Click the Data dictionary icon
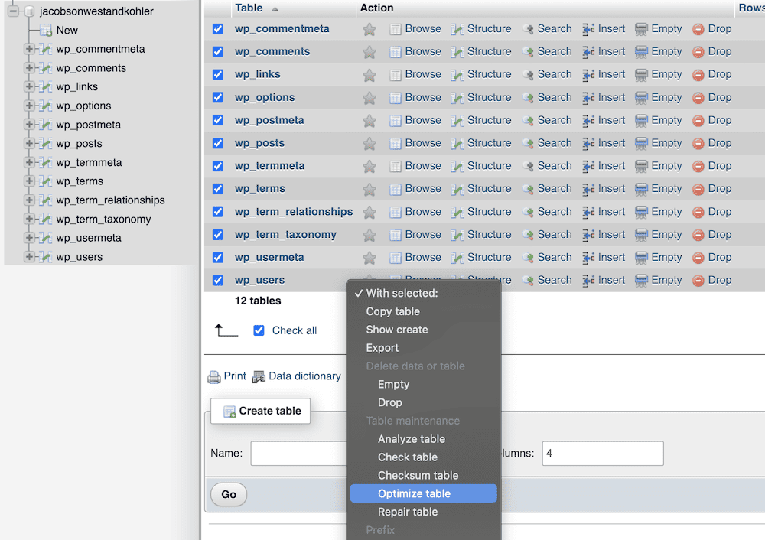The height and width of the screenshot is (540, 765). pyautogui.click(x=259, y=376)
